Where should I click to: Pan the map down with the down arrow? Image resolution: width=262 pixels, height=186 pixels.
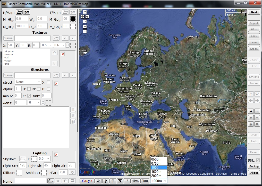pos(85,21)
